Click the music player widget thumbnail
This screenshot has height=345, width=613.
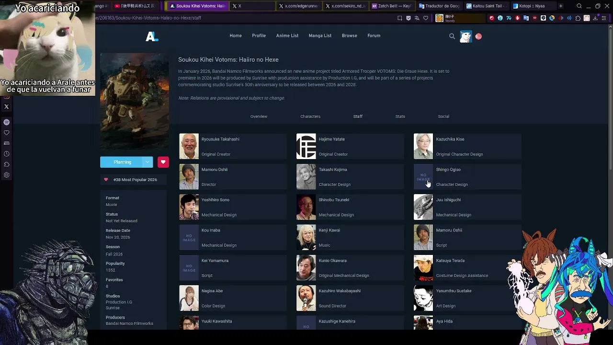[x=439, y=18]
